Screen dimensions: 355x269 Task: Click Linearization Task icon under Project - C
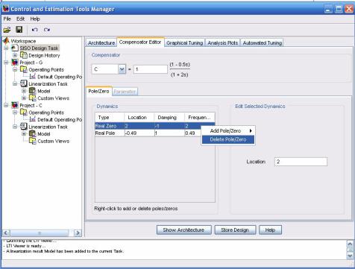click(x=24, y=127)
